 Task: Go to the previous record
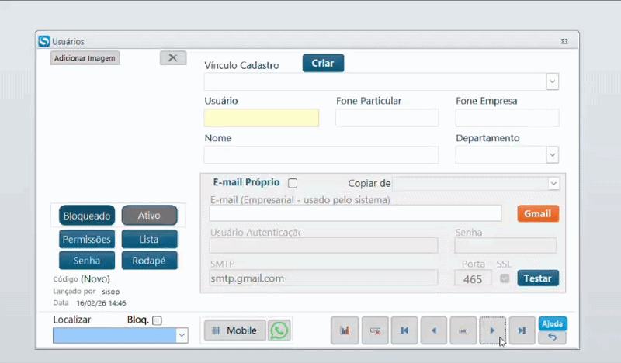[434, 330]
